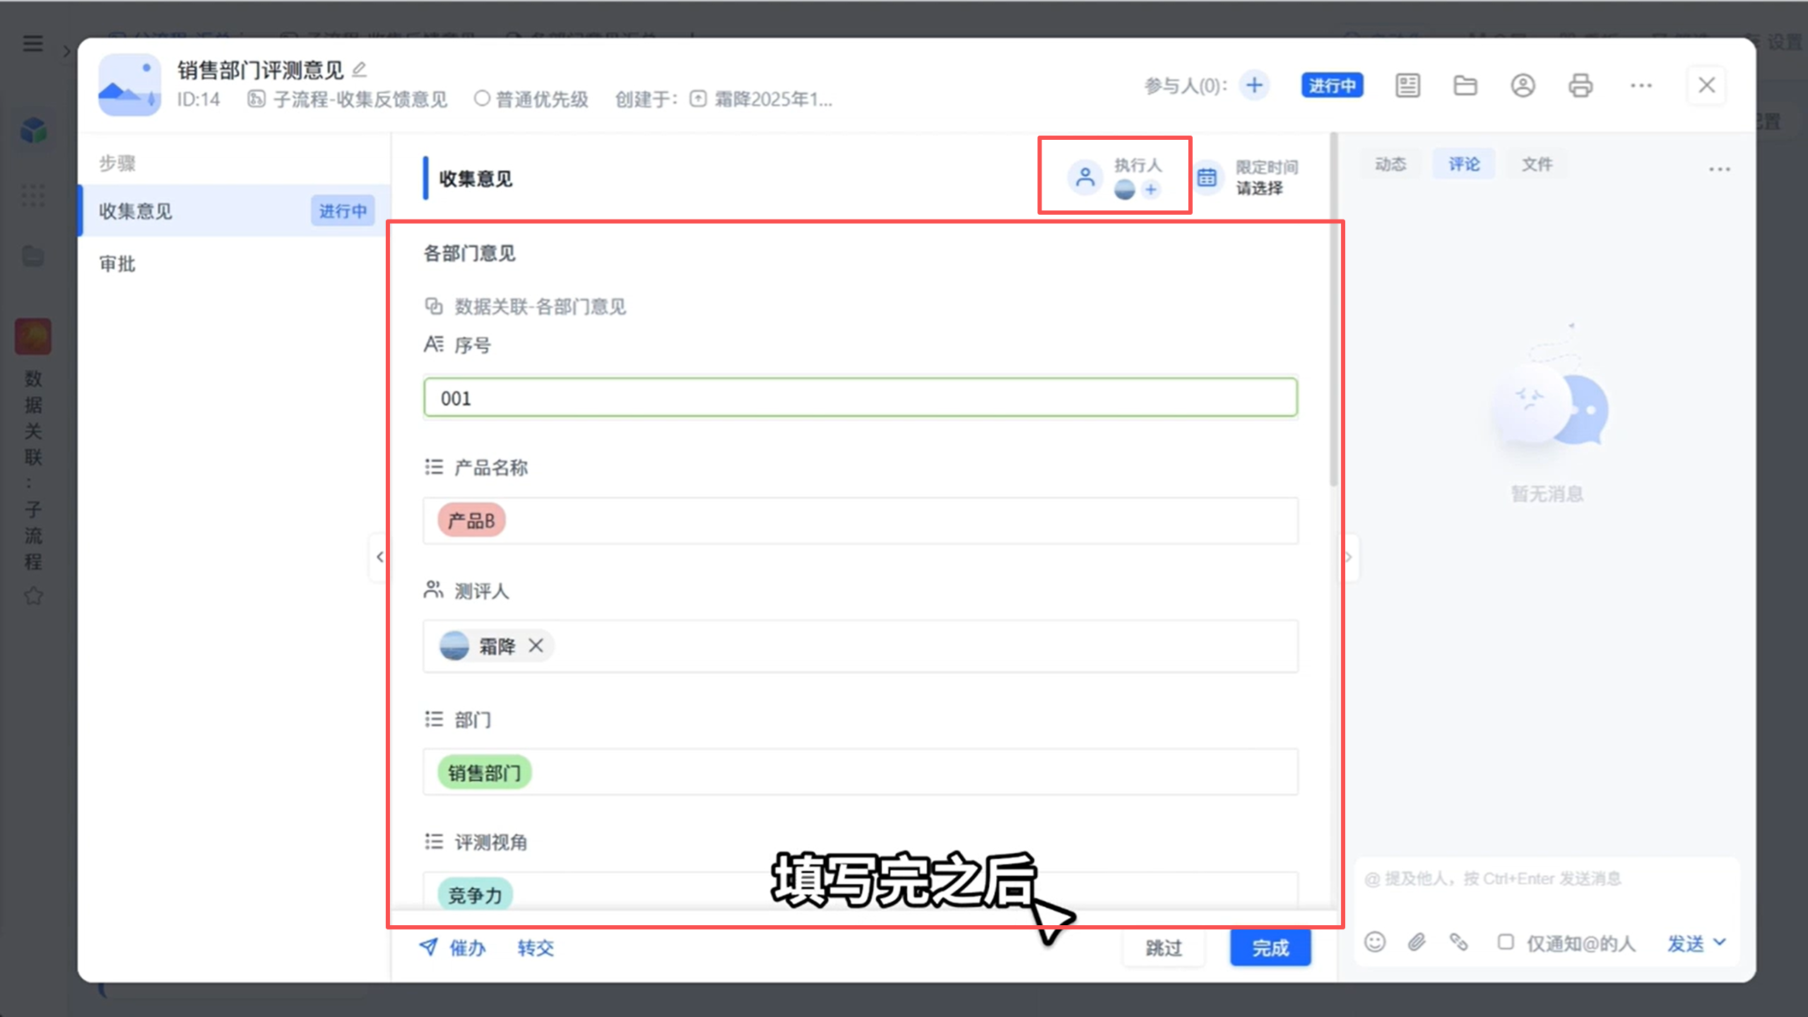The height and width of the screenshot is (1017, 1808).
Task: Open the user profile circle icon
Action: tap(1523, 85)
